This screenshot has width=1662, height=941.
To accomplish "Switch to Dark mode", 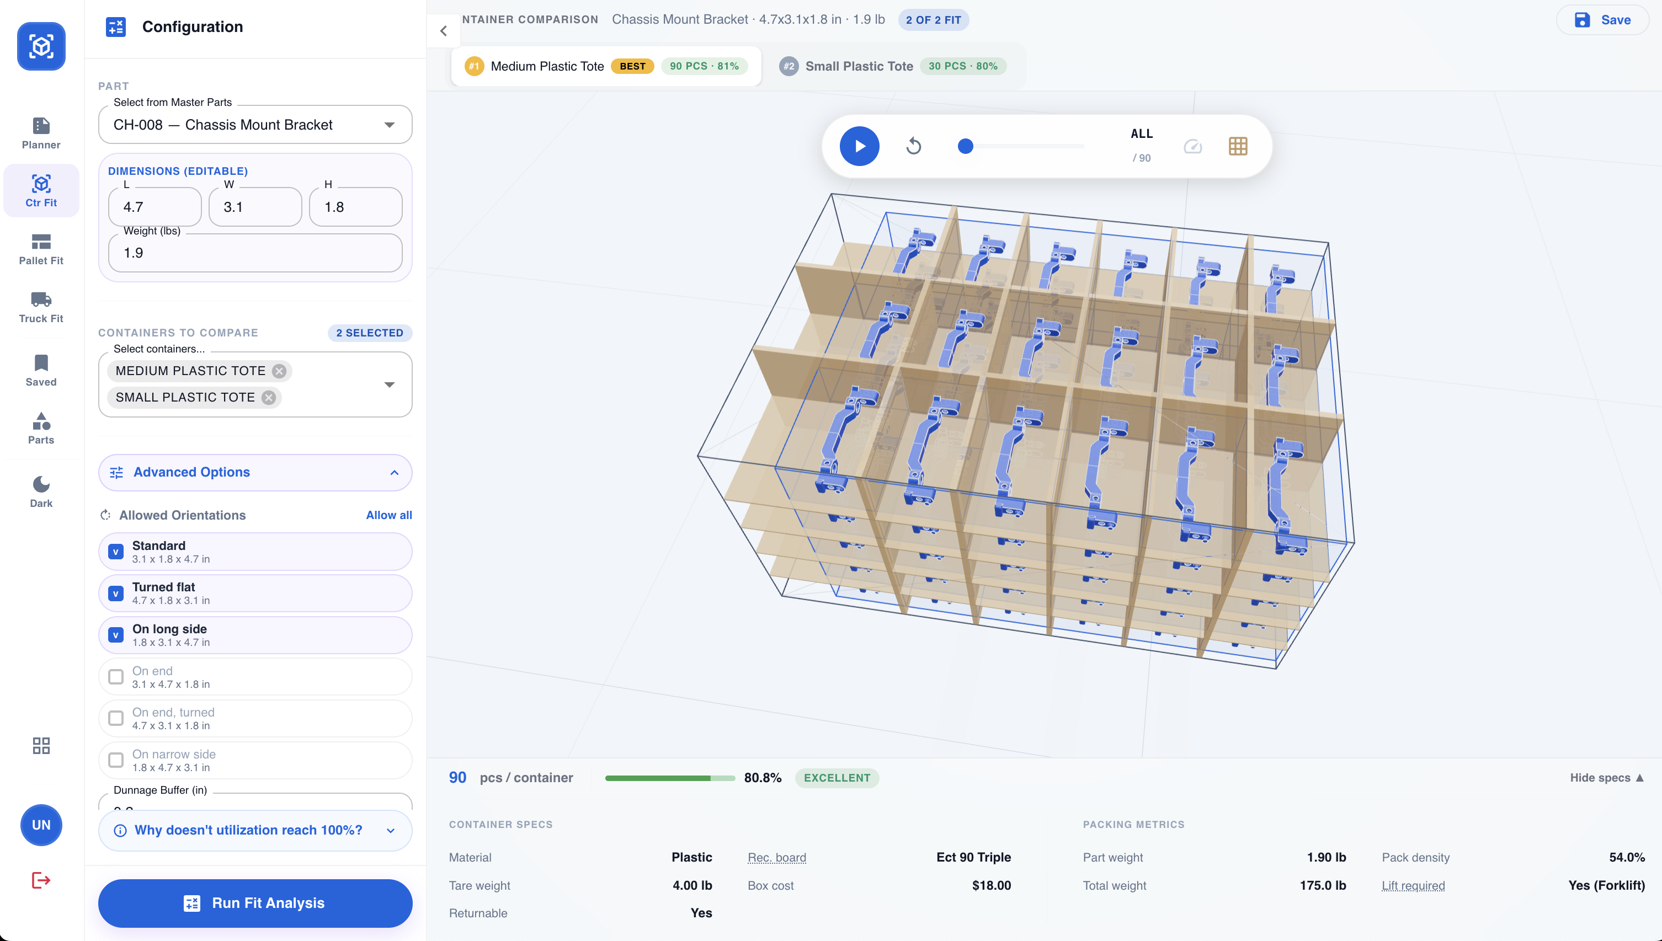I will point(41,492).
